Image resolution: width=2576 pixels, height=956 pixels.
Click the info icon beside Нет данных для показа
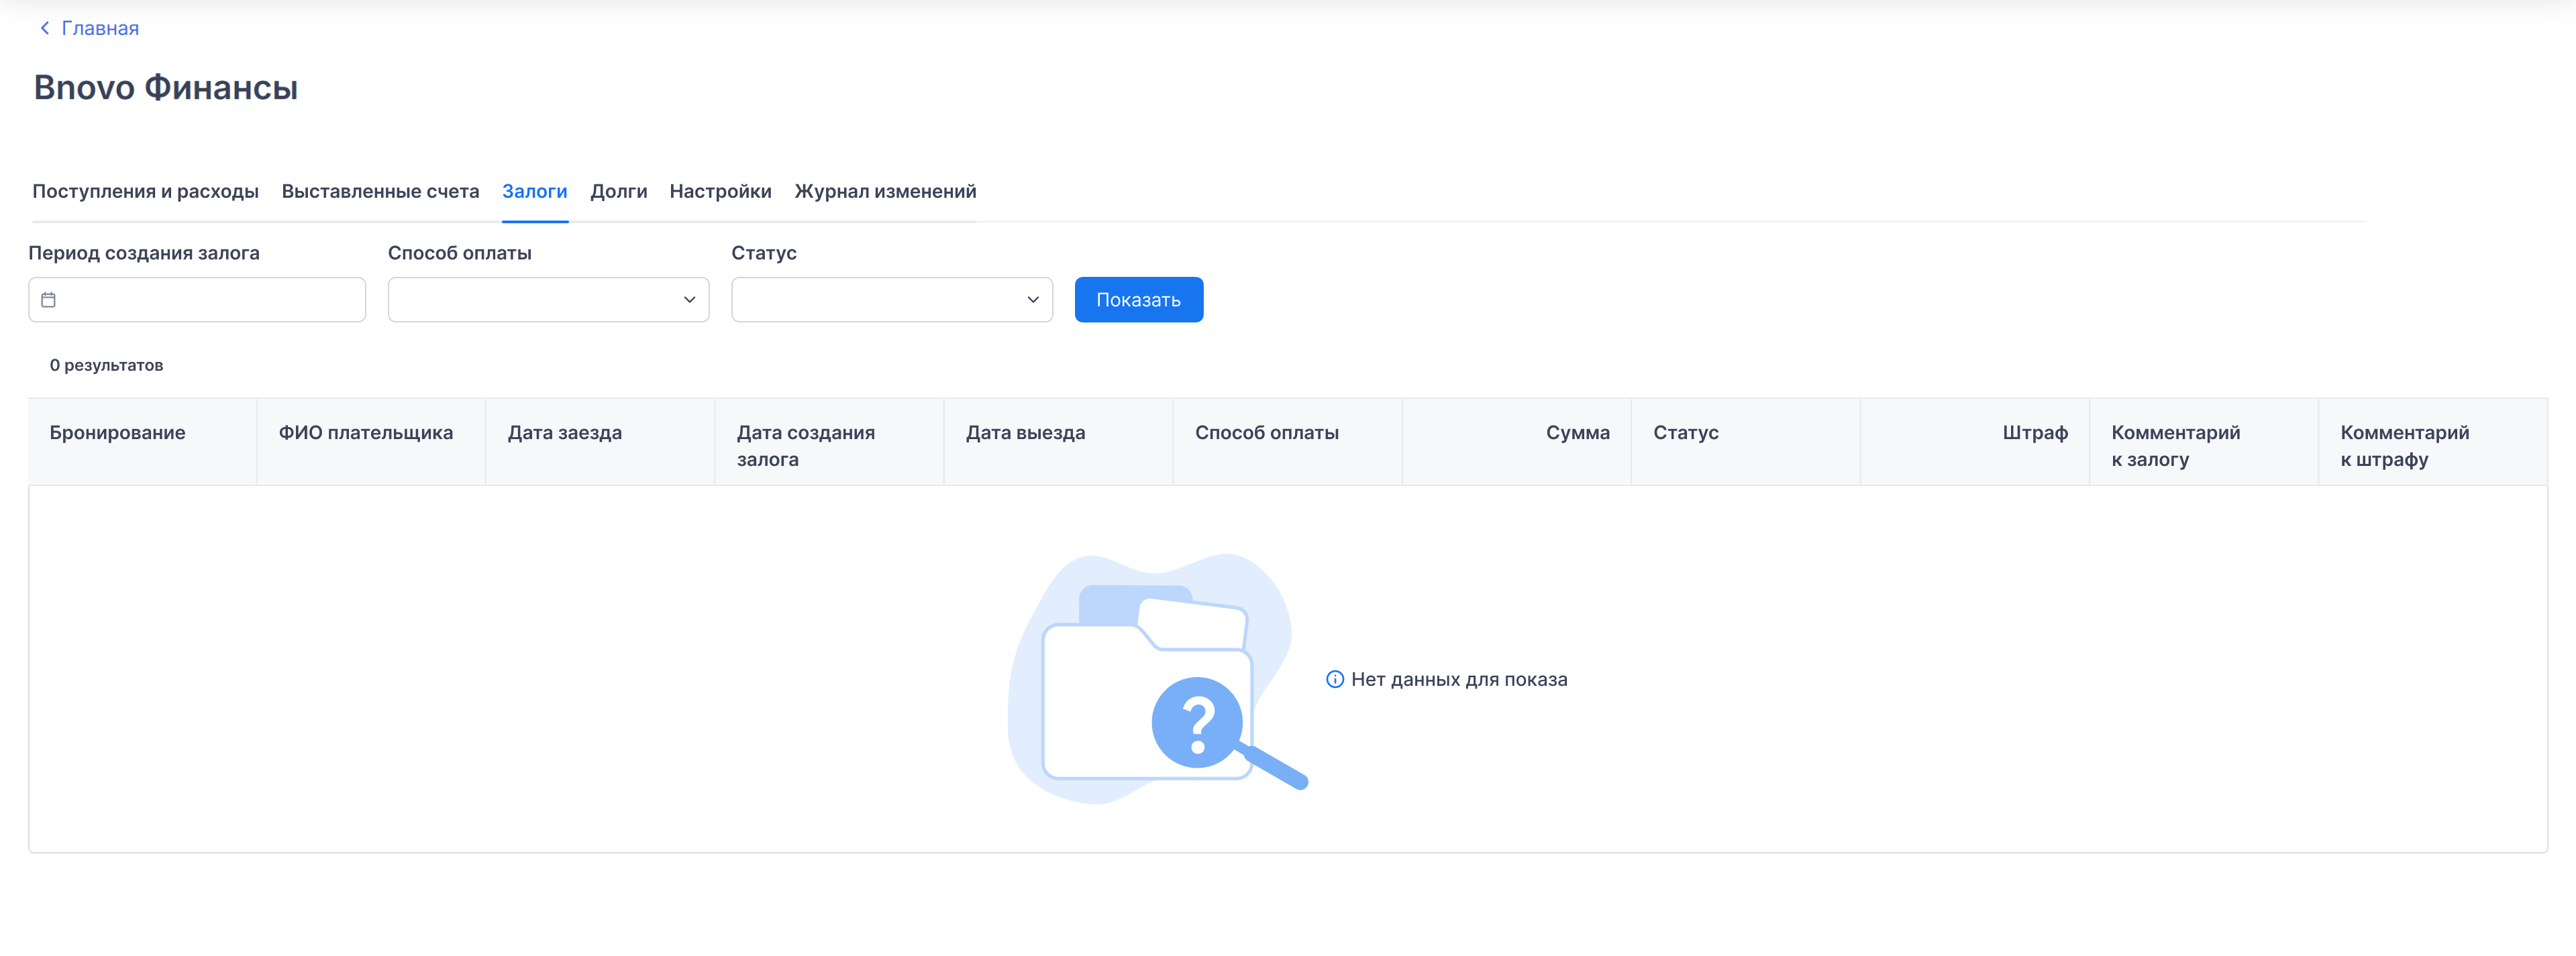[1334, 679]
